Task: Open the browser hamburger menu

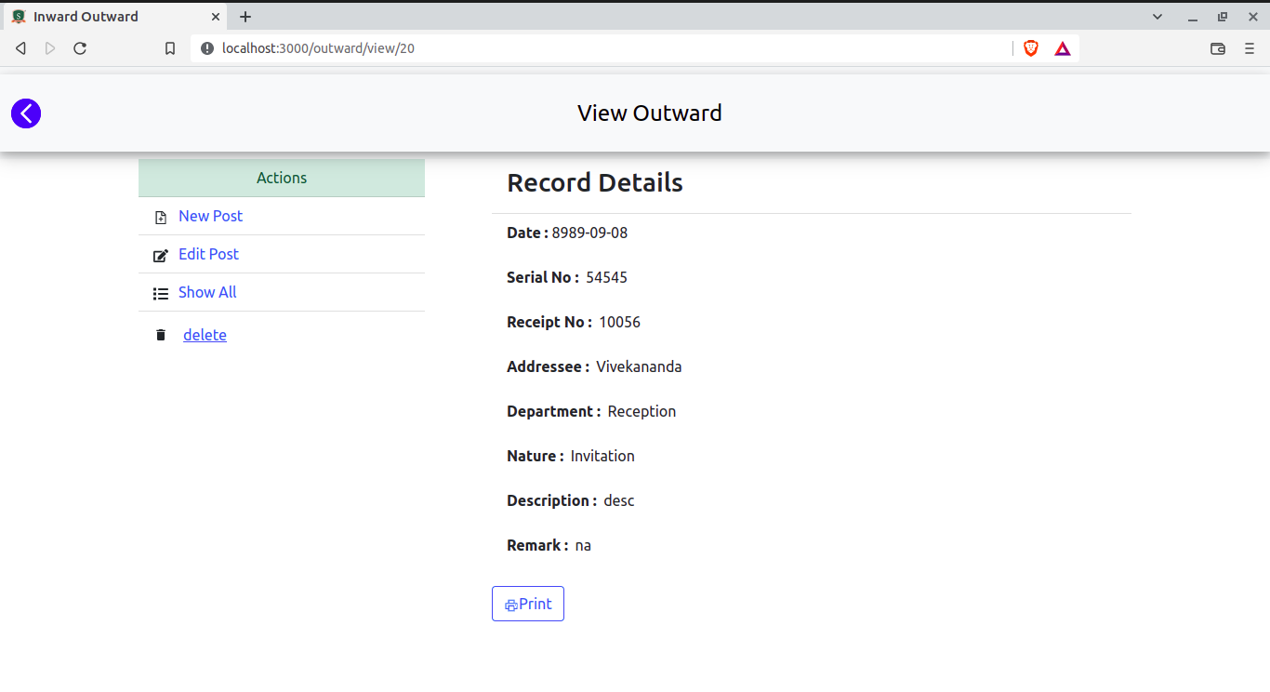Action: [1250, 48]
